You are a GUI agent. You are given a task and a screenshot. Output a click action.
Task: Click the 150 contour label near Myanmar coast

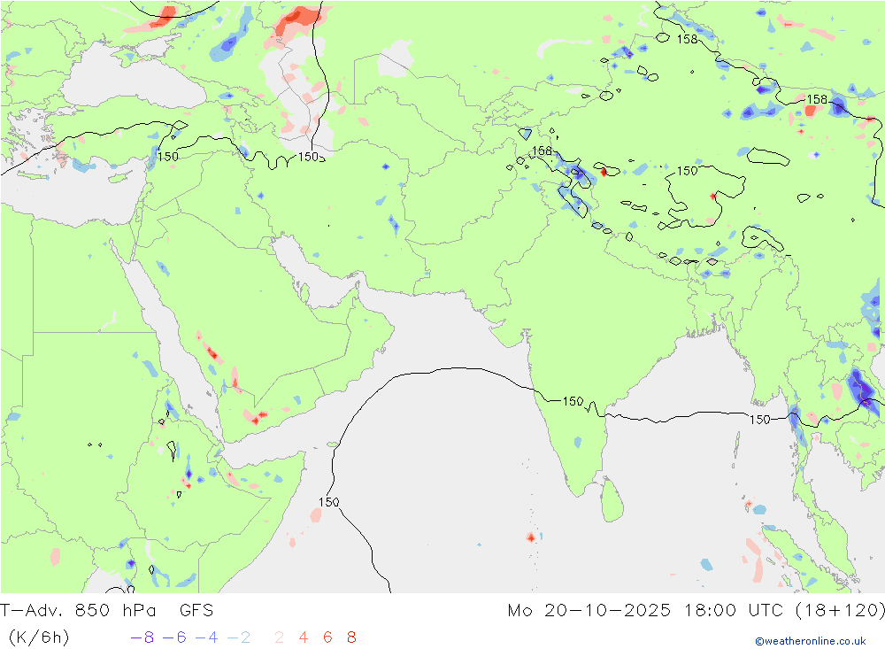759,420
